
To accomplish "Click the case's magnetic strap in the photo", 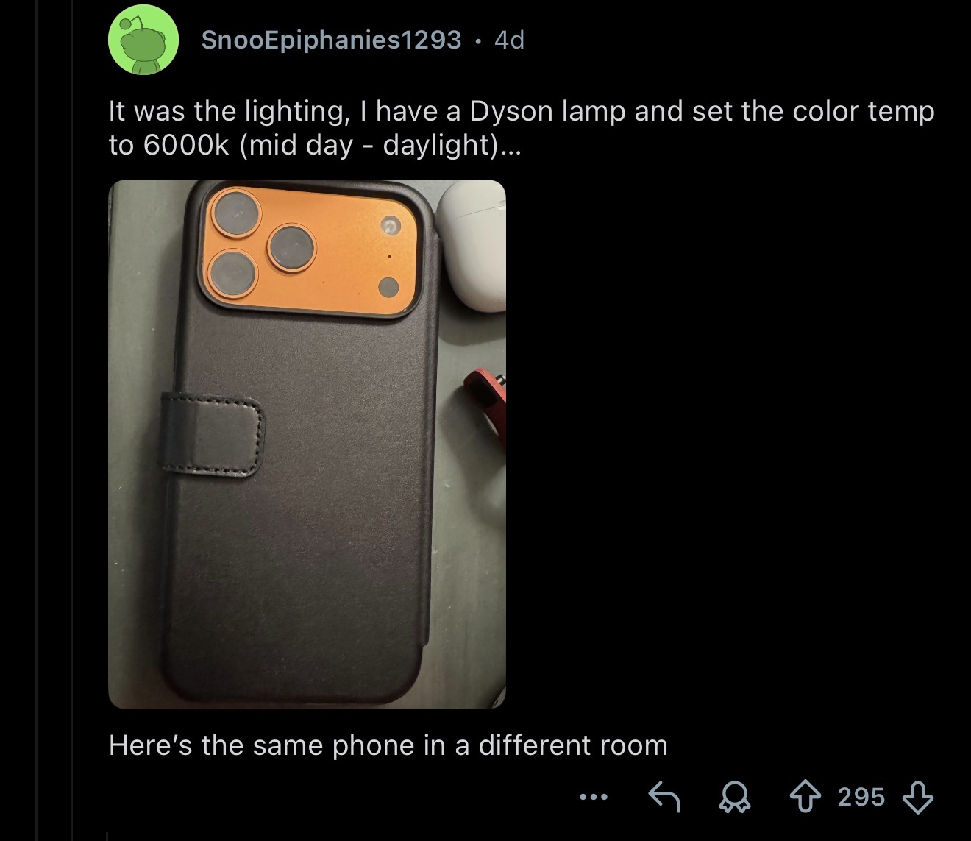I will [212, 434].
